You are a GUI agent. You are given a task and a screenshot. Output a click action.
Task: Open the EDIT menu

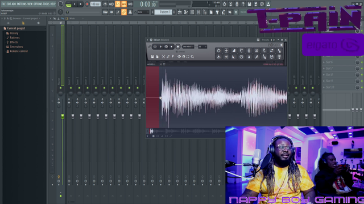9,4
